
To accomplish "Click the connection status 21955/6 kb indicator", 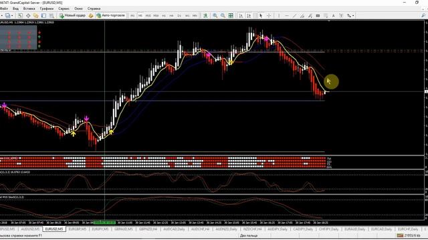I will 409,235.
